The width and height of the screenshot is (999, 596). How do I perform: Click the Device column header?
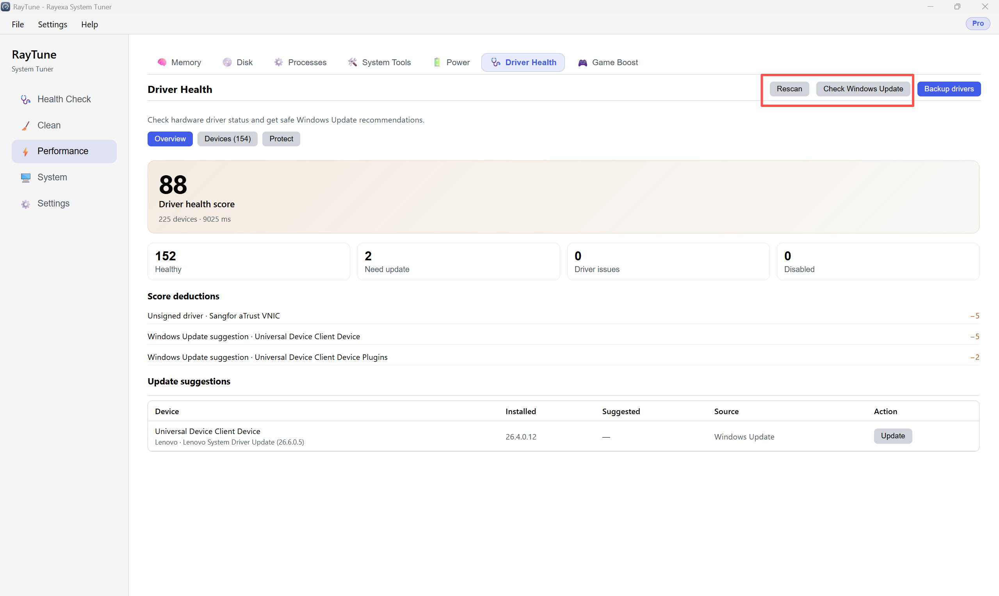[167, 412]
